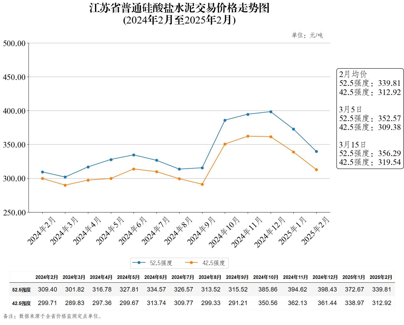Image resolution: width=404 pixels, height=325 pixels.
Task: Select table cell with value 398.43
Action: (327, 289)
